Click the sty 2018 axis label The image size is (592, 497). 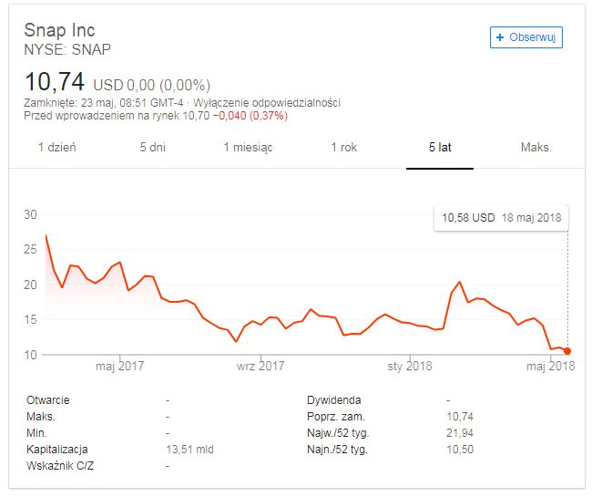(410, 366)
